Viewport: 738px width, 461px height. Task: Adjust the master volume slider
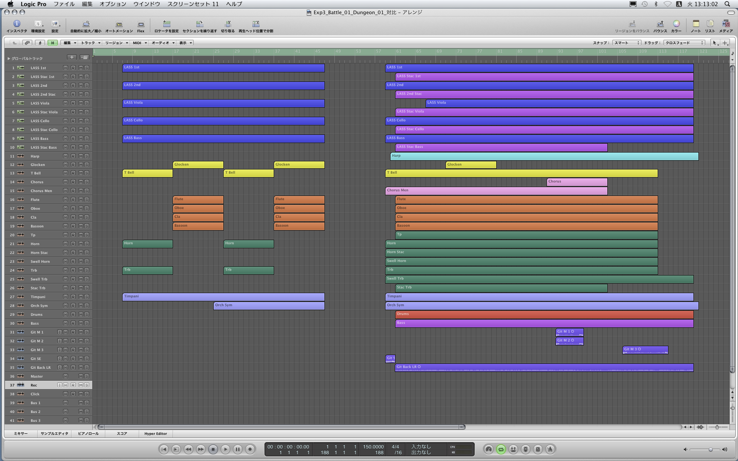click(710, 449)
